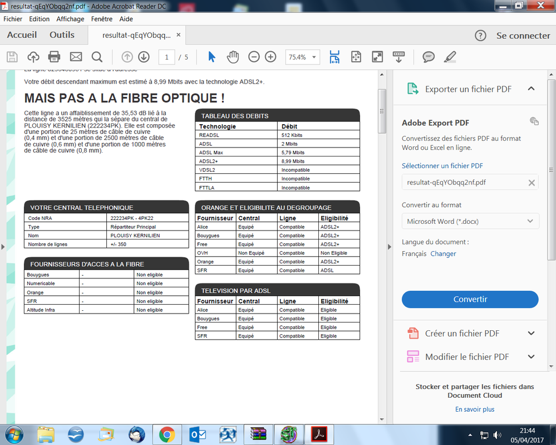The width and height of the screenshot is (556, 445).
Task: Open the search magnifier tool
Action: 97,57
